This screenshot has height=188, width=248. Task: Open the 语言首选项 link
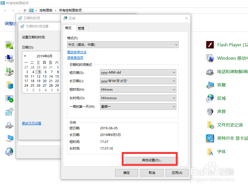pos(75,58)
